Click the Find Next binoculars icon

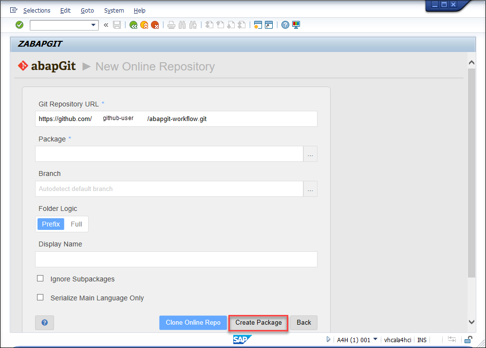click(193, 25)
